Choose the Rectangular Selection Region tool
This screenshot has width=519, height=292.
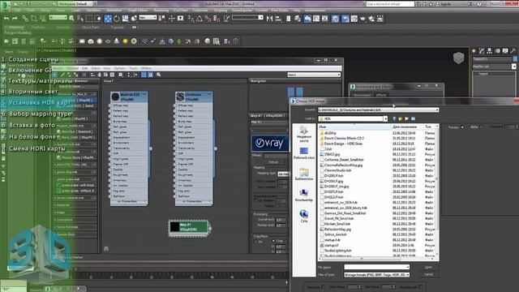pyautogui.click(x=89, y=19)
